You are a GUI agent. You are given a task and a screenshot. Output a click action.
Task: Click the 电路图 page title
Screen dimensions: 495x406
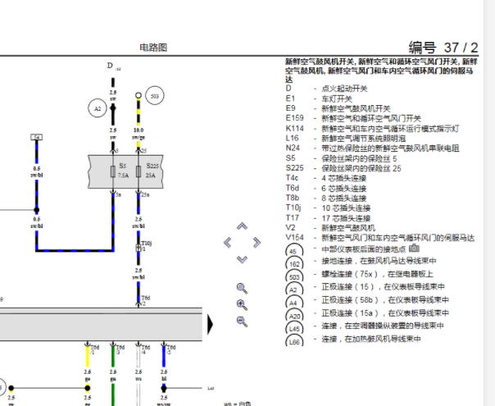point(153,48)
